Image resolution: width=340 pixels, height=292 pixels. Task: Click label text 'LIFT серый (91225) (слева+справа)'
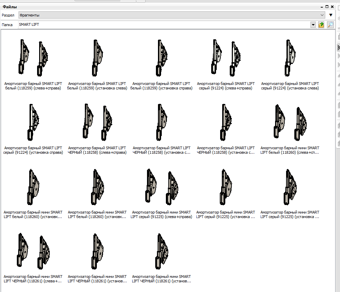tap(161, 217)
